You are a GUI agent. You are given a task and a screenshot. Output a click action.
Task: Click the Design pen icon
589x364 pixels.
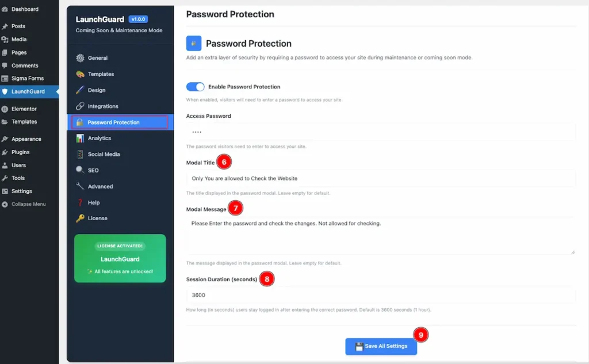point(80,90)
